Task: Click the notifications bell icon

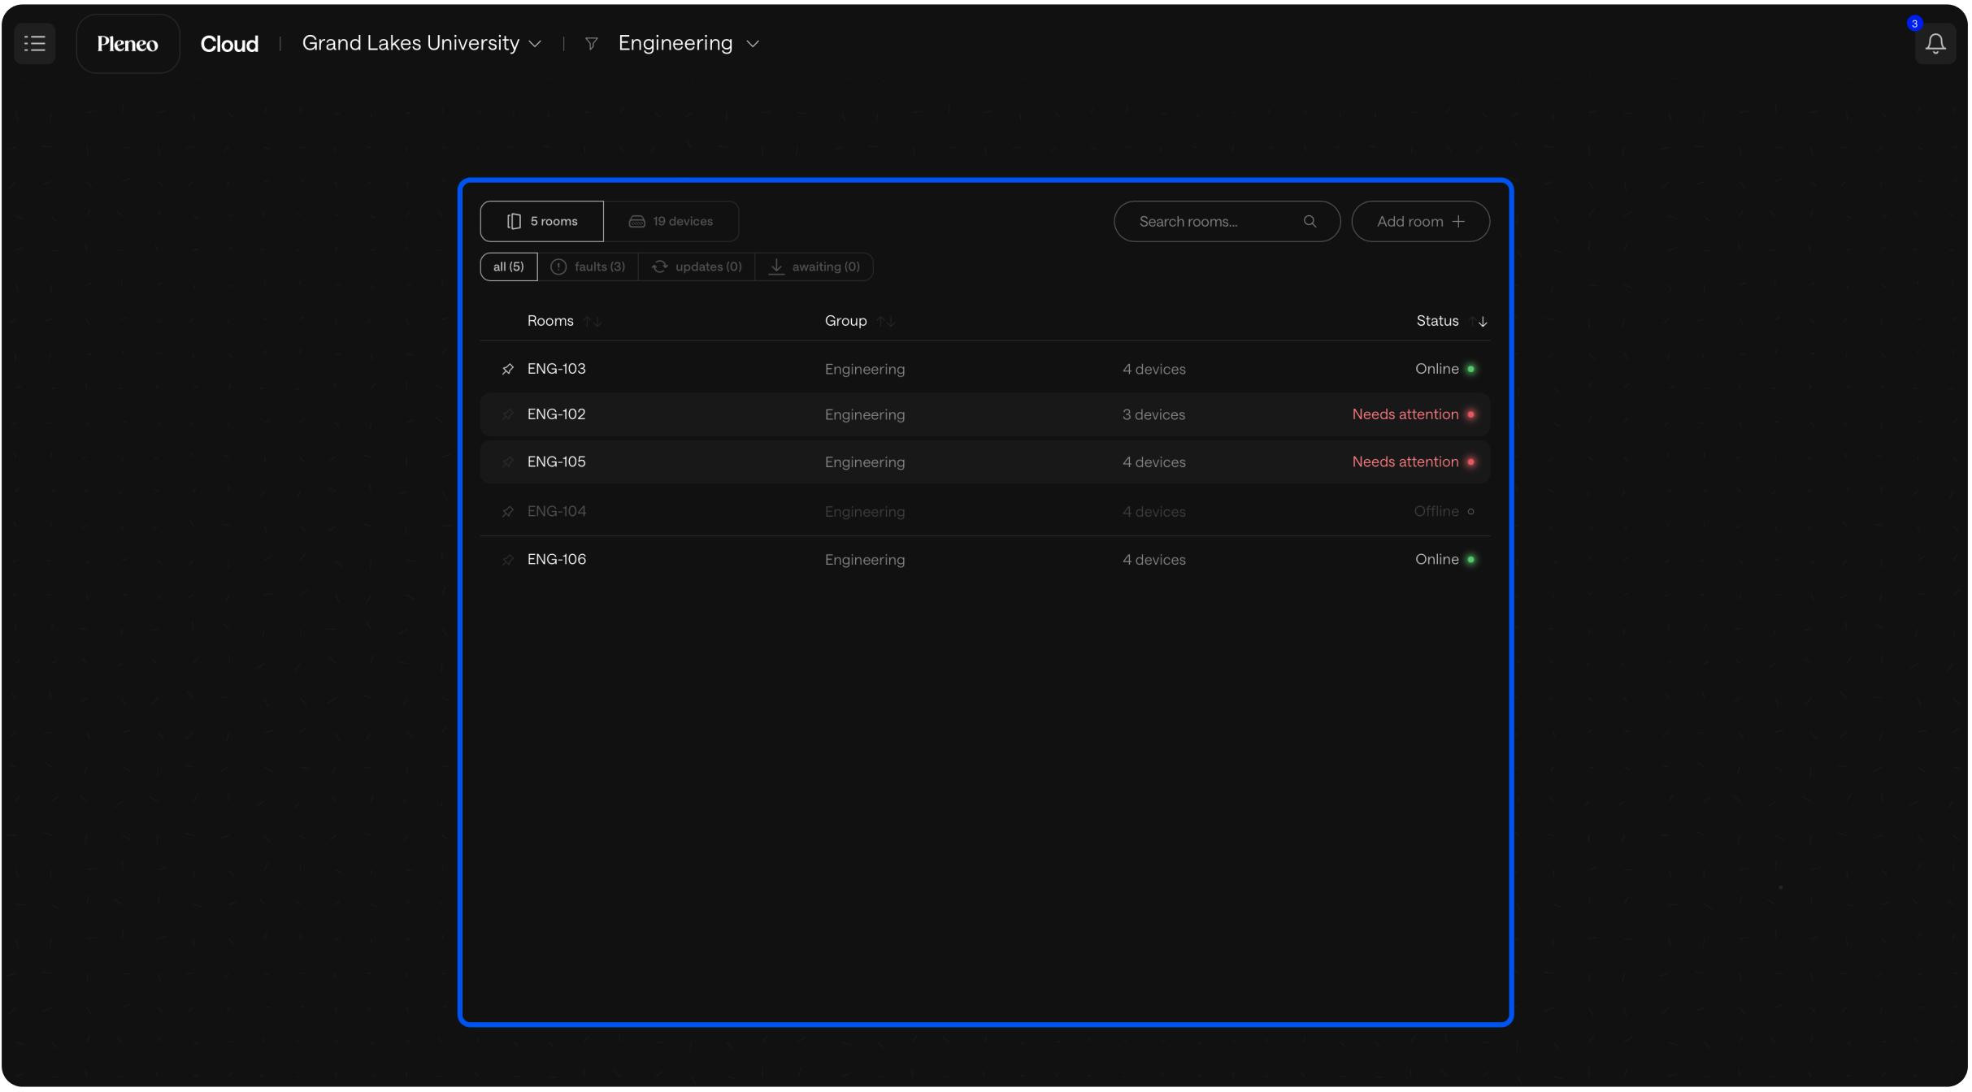Action: click(x=1935, y=44)
